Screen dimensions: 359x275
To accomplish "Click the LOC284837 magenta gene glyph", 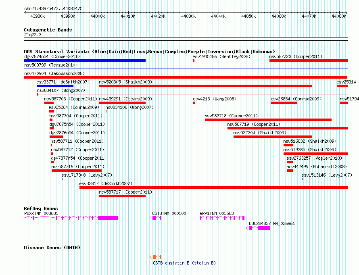I will pos(258,228).
